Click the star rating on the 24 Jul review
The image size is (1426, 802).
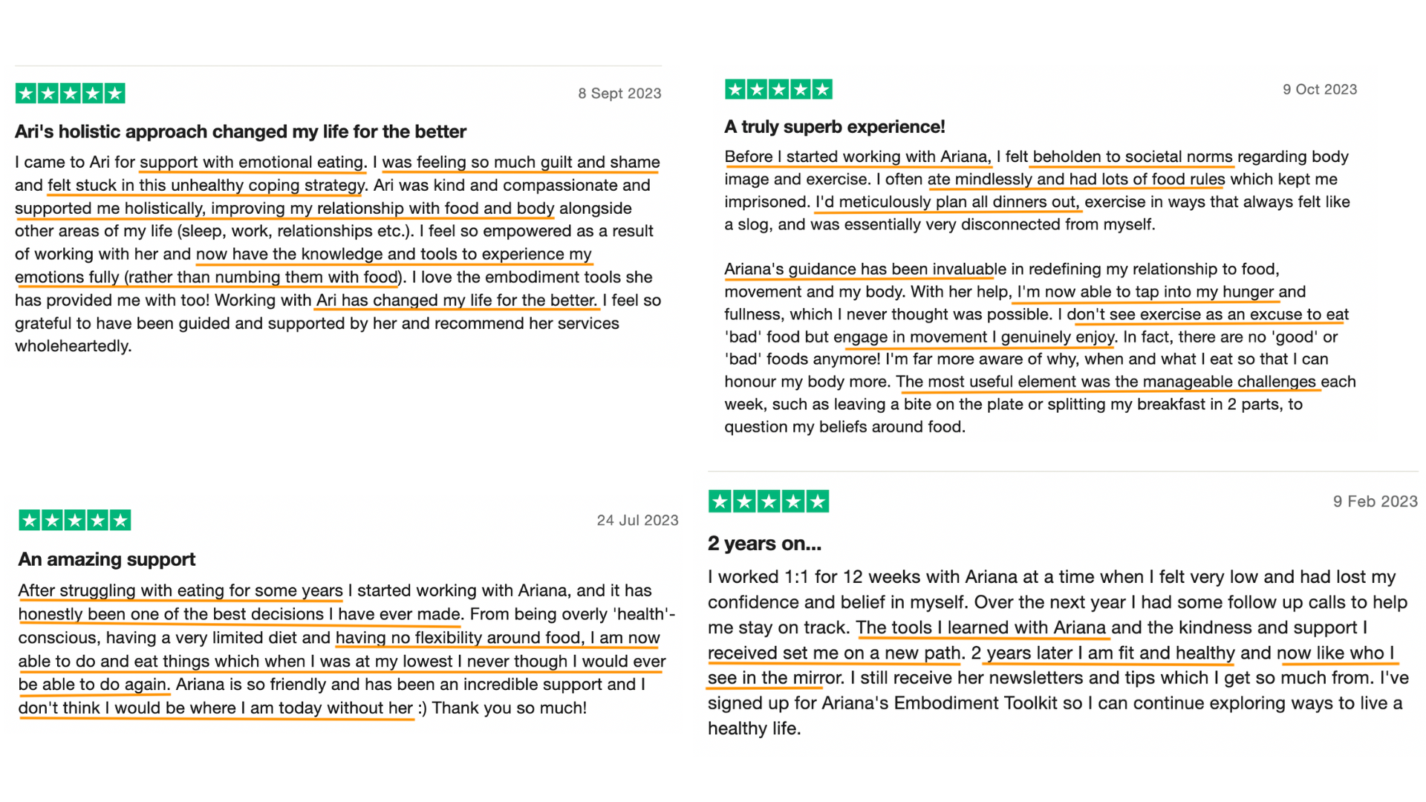[x=75, y=521]
